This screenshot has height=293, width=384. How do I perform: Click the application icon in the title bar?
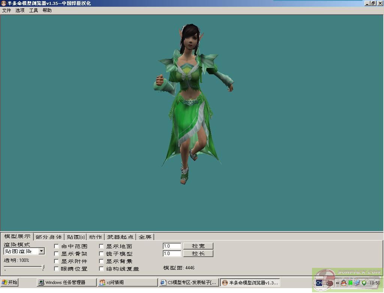pos(3,3)
